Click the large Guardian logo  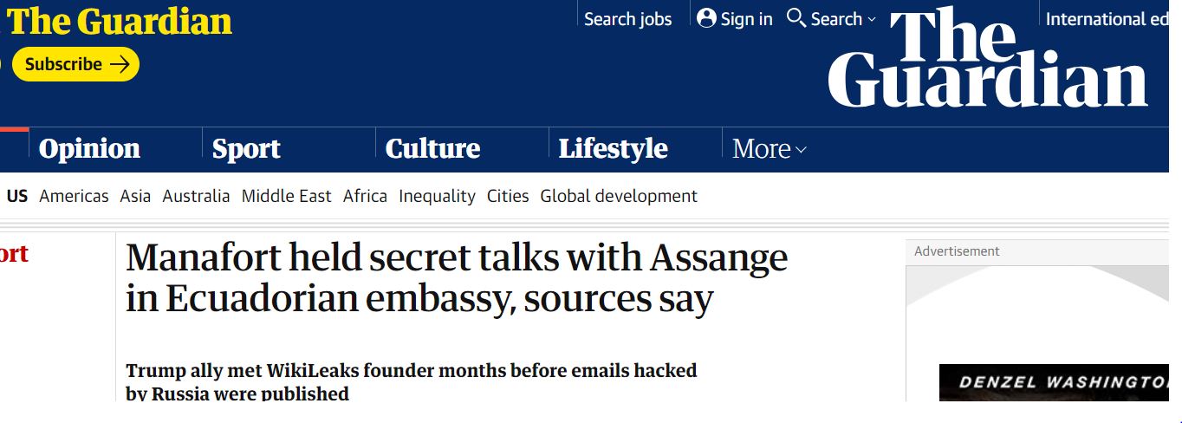point(988,59)
